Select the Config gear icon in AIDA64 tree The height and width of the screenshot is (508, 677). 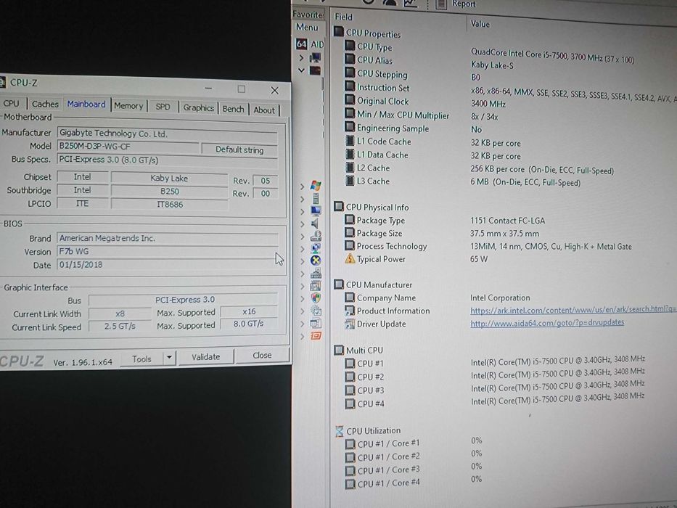pos(316,311)
